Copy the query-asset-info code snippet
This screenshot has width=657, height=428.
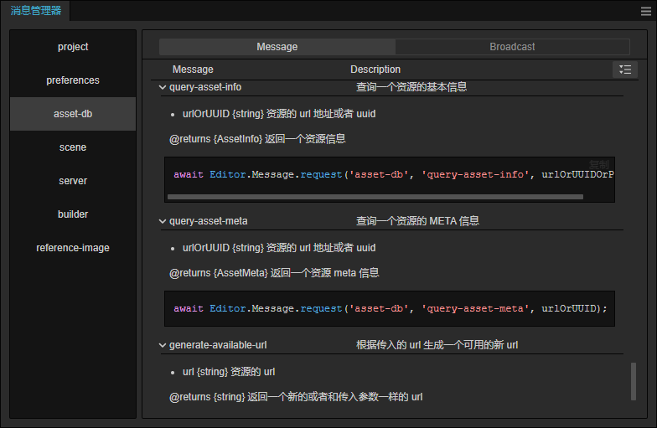pos(599,163)
